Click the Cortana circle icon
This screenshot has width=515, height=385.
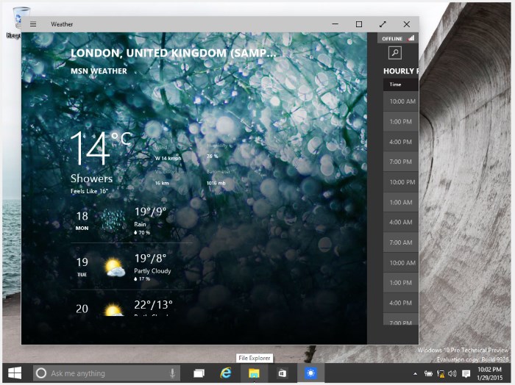(41, 373)
